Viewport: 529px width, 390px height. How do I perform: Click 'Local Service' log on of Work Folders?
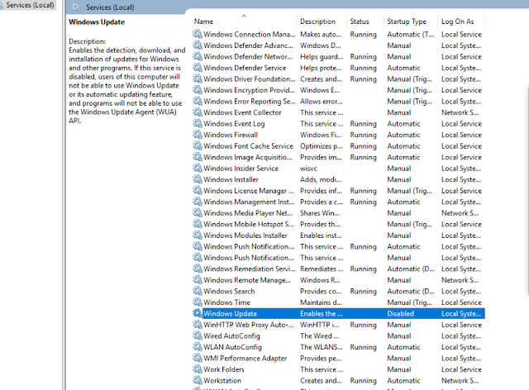click(461, 369)
